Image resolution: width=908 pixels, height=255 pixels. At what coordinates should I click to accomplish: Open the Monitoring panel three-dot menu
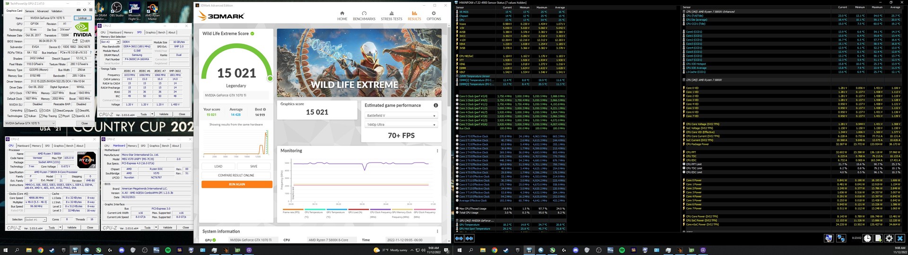click(437, 151)
